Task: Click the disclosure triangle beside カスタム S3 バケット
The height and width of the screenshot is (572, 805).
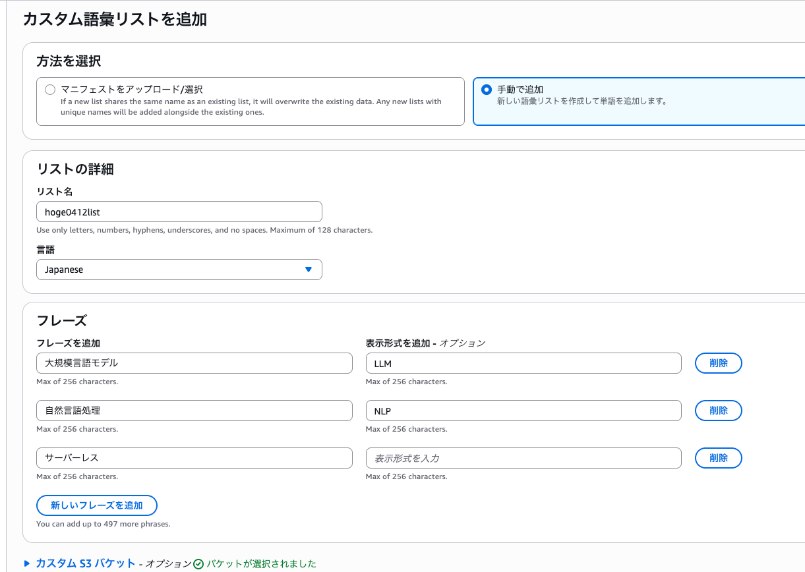Action: click(27, 563)
